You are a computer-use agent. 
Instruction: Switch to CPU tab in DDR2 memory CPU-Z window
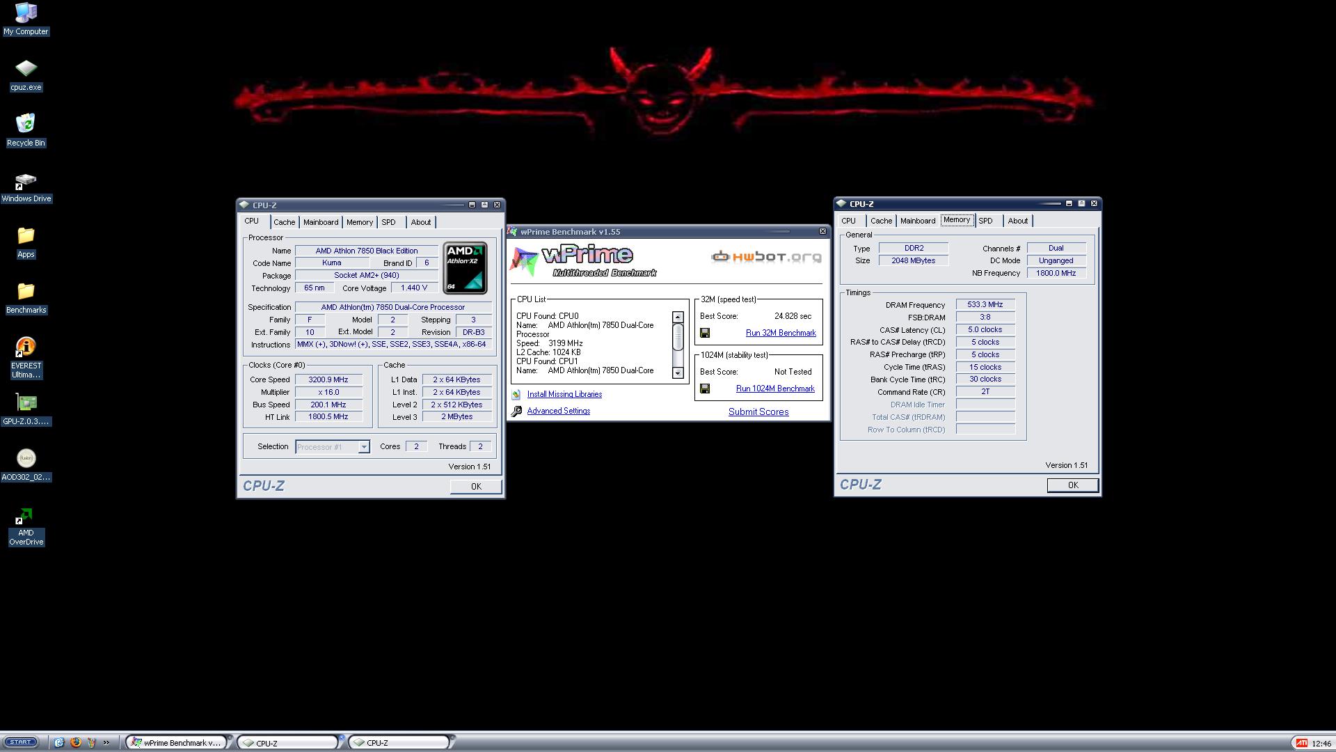point(849,221)
